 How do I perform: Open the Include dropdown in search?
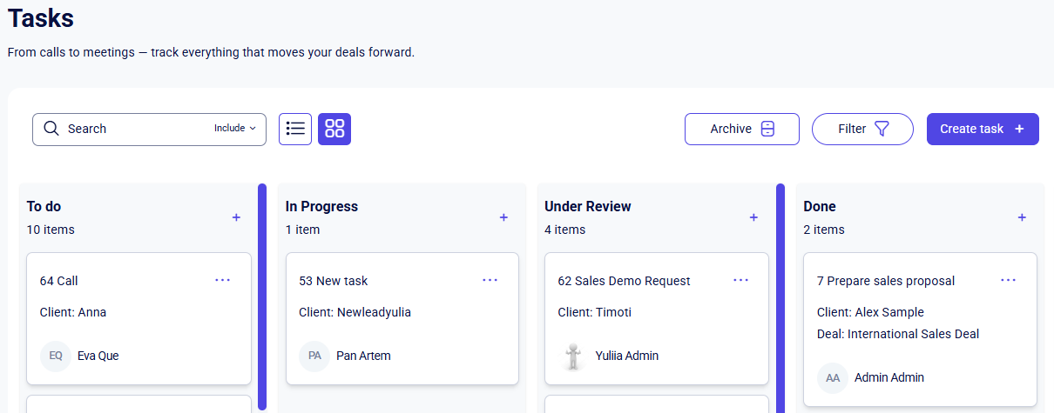[x=235, y=128]
